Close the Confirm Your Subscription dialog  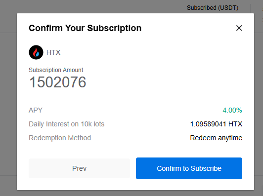click(x=239, y=28)
